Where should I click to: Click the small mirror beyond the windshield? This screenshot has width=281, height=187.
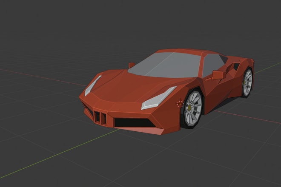pyautogui.click(x=132, y=65)
